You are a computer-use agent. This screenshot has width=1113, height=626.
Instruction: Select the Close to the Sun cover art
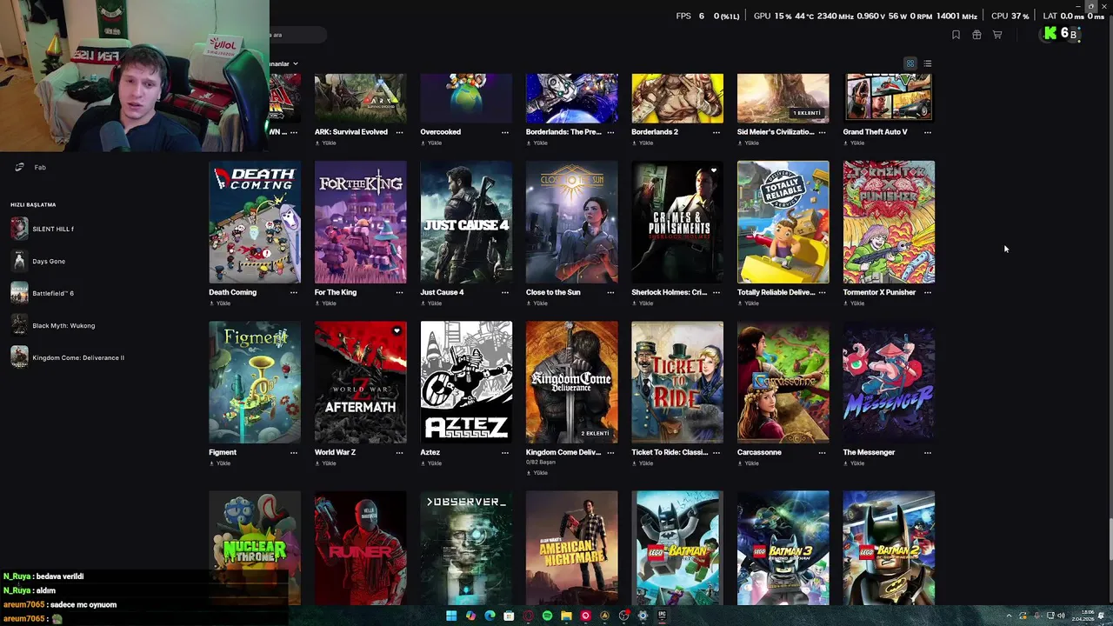[x=571, y=222]
